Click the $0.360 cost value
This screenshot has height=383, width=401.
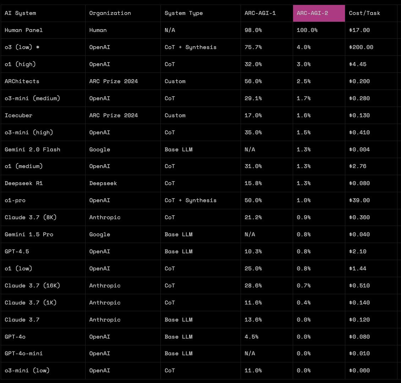coord(359,217)
